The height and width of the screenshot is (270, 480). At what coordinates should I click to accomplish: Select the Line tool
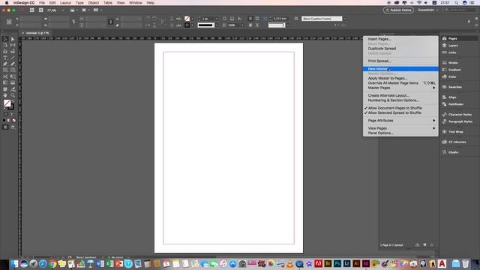point(13,58)
